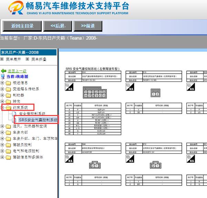Select the 变速箱&传动系 tree item
207x198 pixels.
click(26, 89)
